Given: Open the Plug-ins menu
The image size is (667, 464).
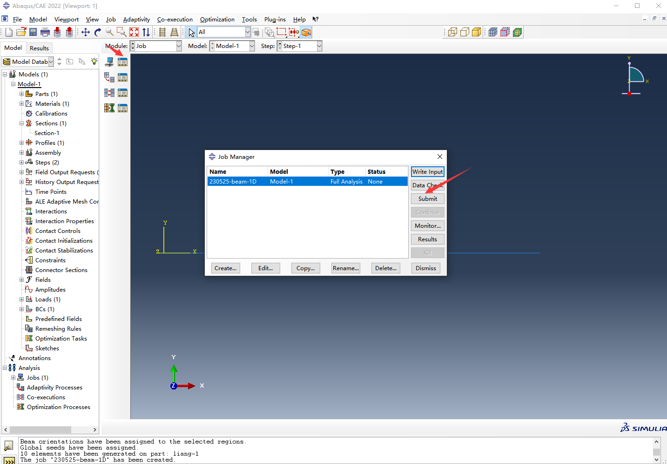Looking at the screenshot, I should coord(275,20).
